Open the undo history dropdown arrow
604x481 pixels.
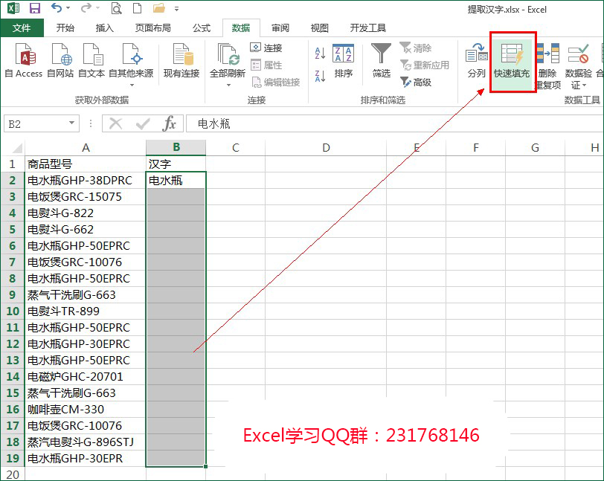point(68,8)
